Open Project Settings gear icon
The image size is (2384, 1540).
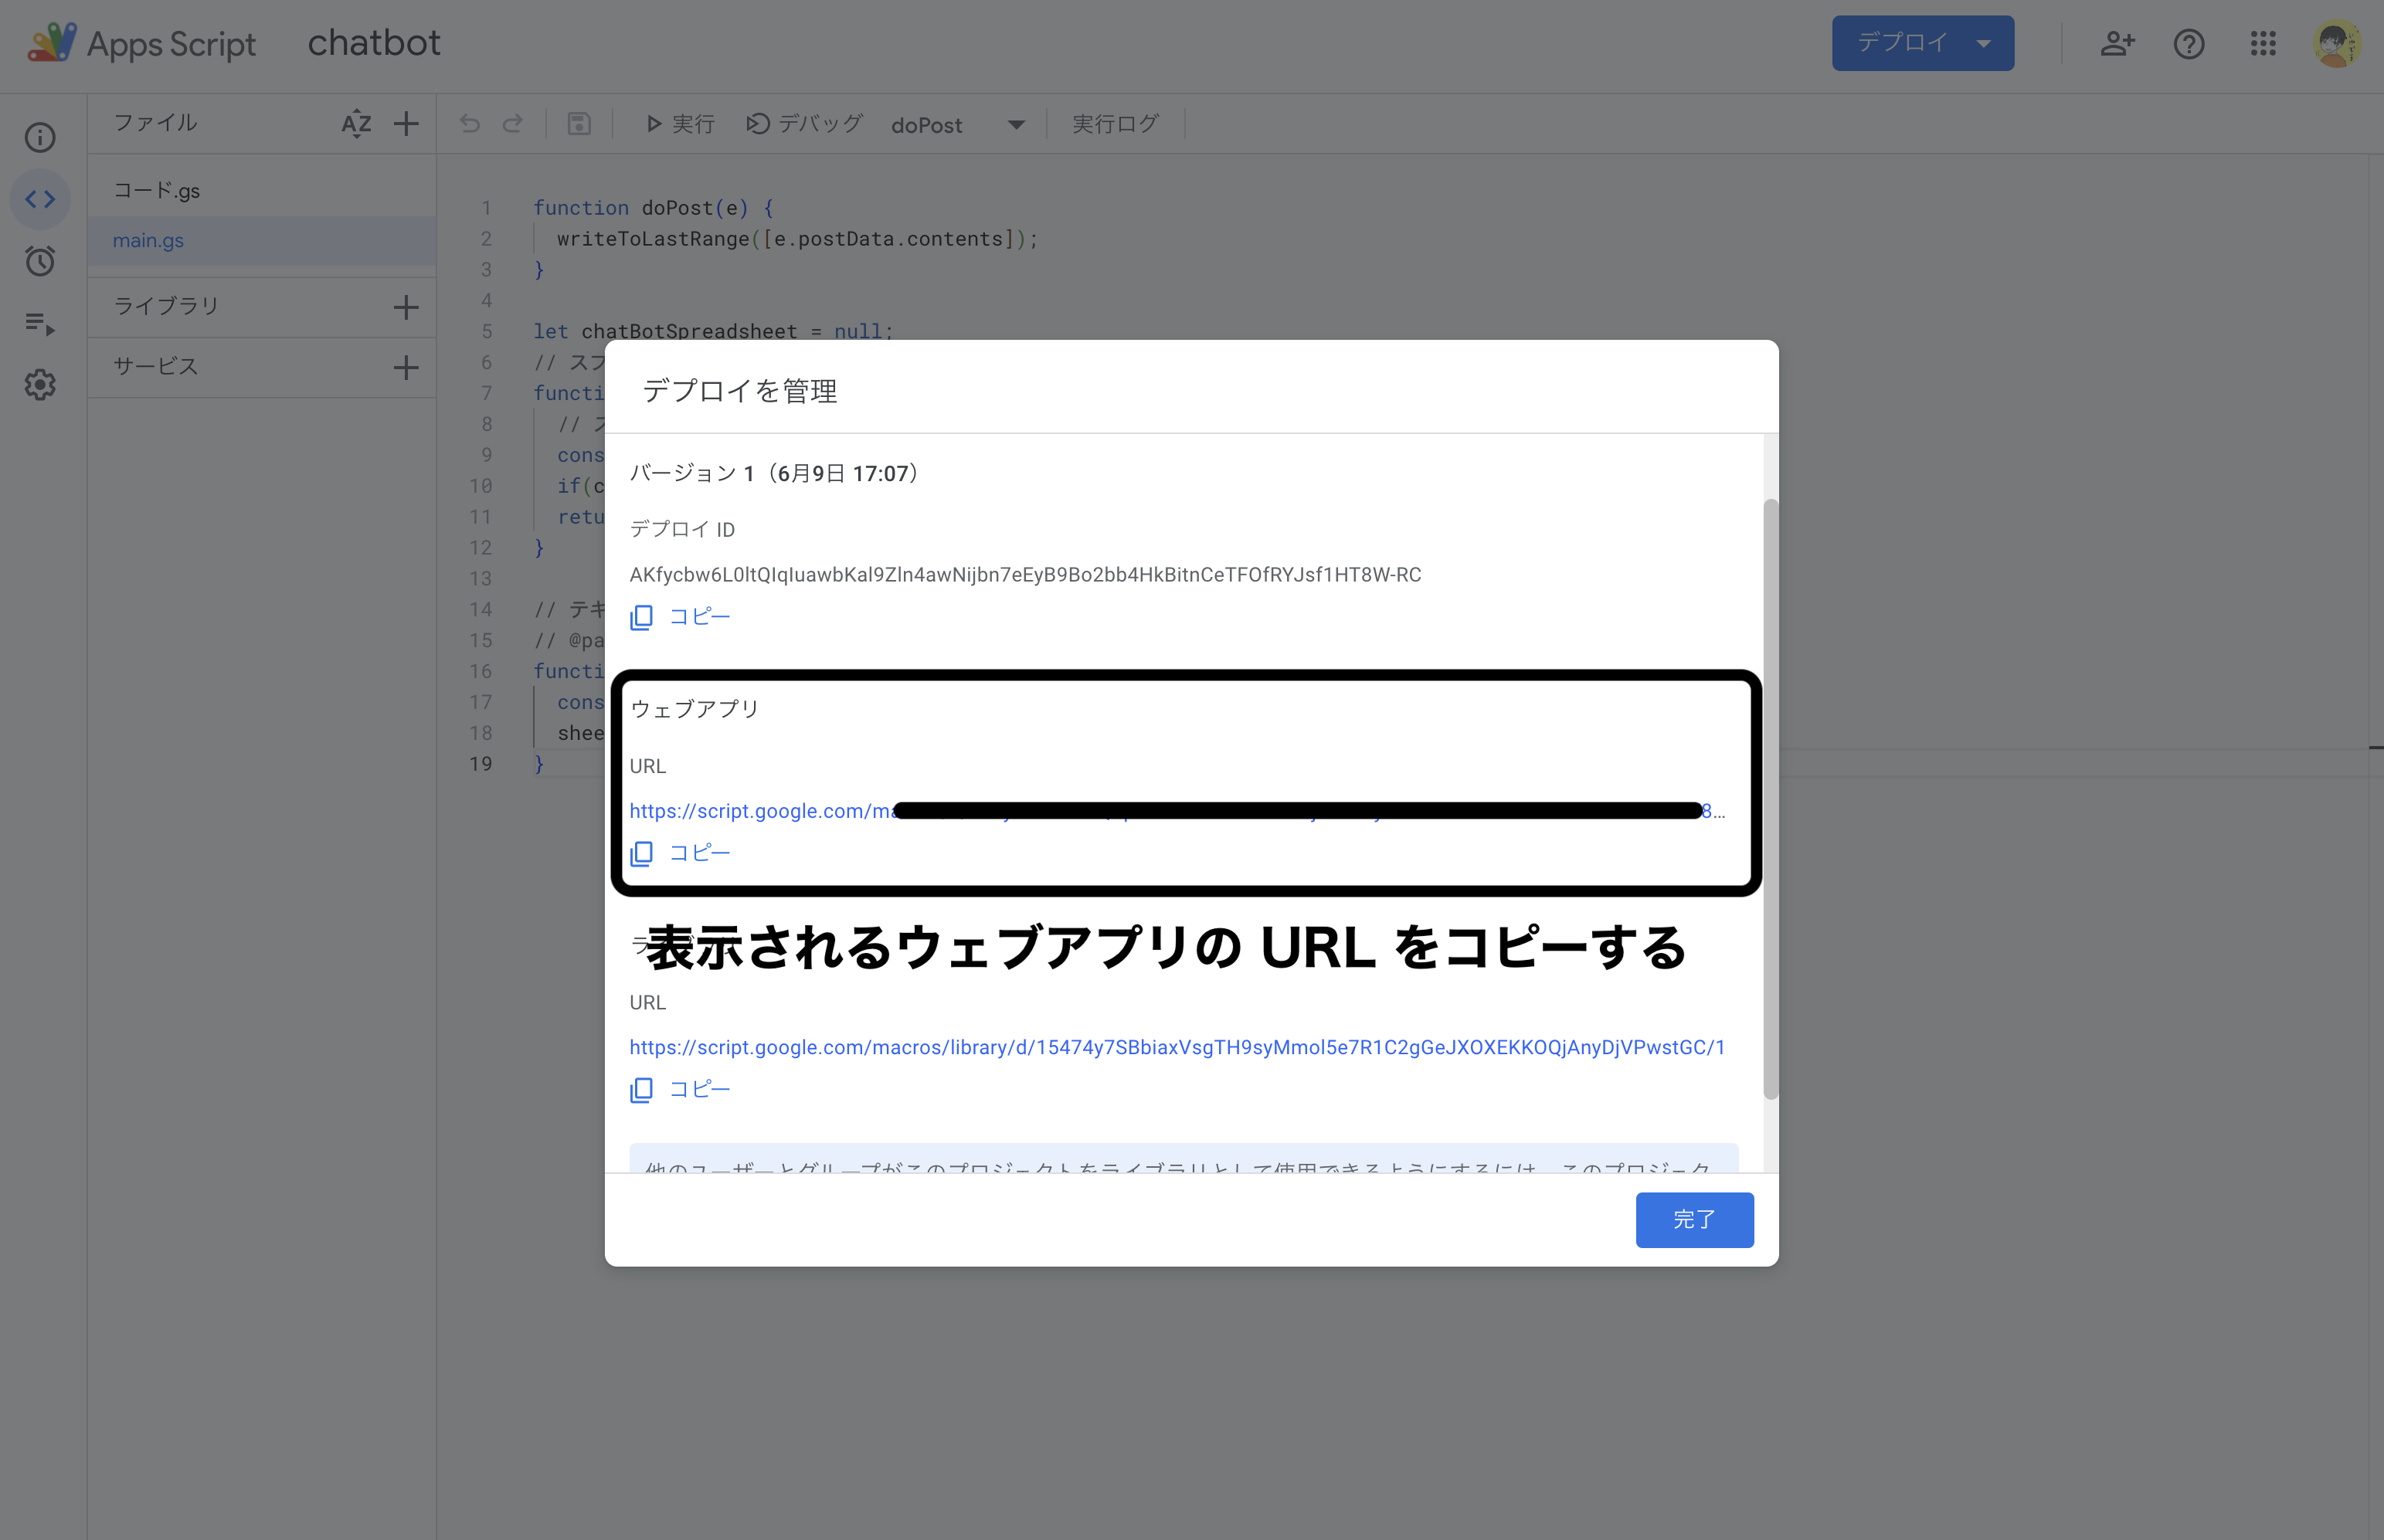pyautogui.click(x=40, y=385)
